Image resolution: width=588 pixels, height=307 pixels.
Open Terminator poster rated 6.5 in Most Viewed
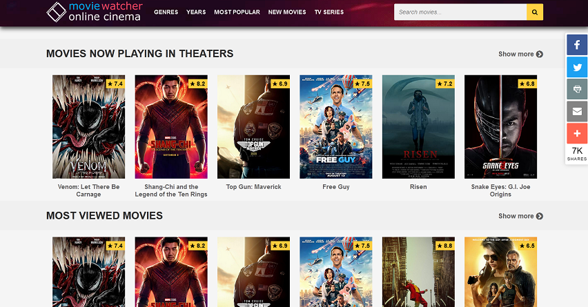(x=500, y=272)
